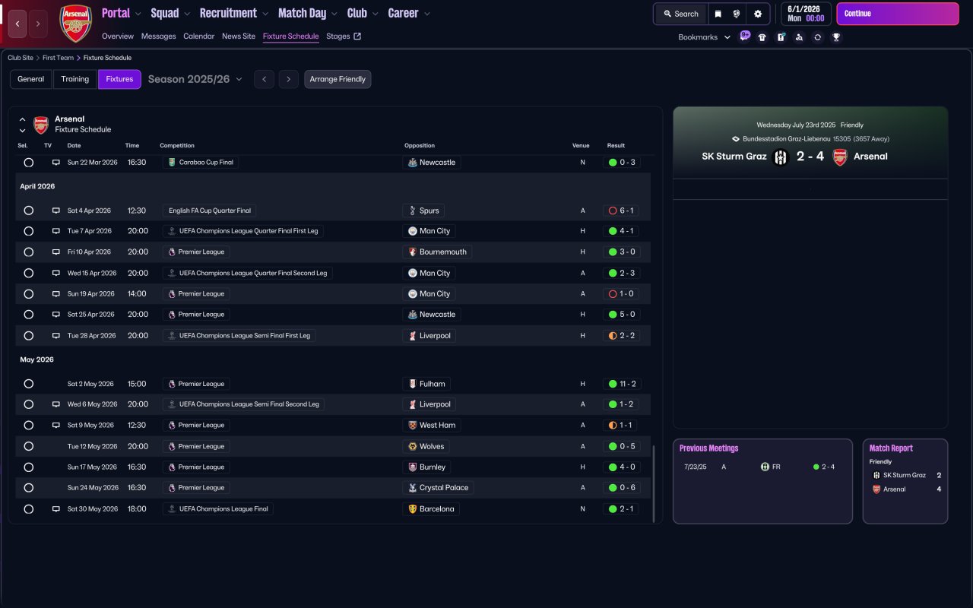Select the Sat 30 May Barcelona final radio button

point(29,509)
